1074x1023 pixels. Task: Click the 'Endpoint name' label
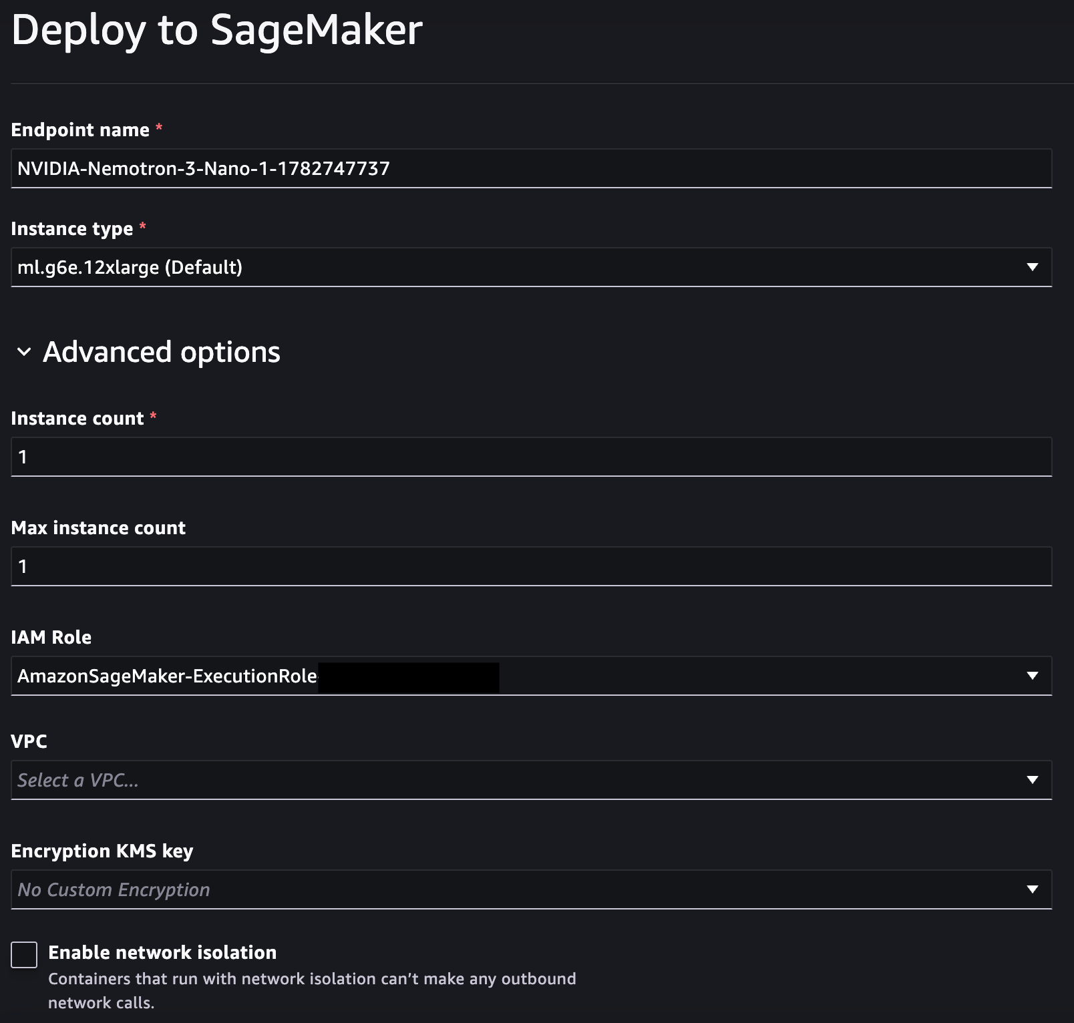click(80, 130)
